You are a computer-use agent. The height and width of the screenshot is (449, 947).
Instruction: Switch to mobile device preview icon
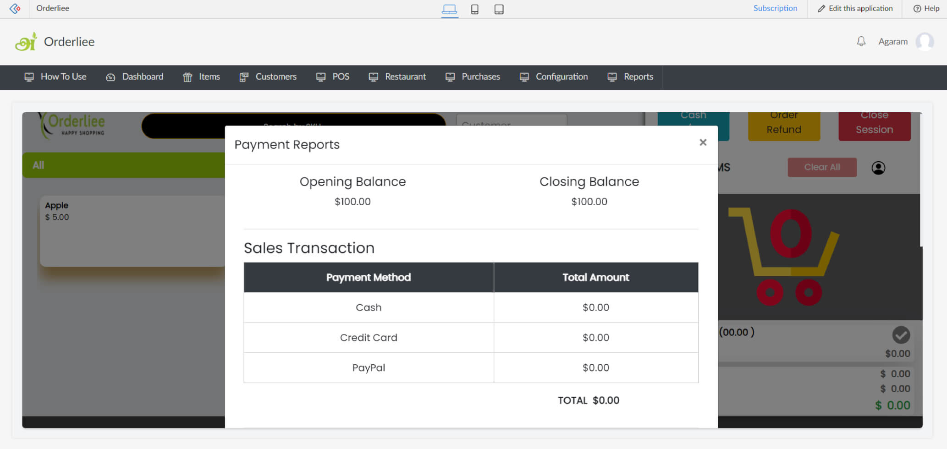pos(474,9)
